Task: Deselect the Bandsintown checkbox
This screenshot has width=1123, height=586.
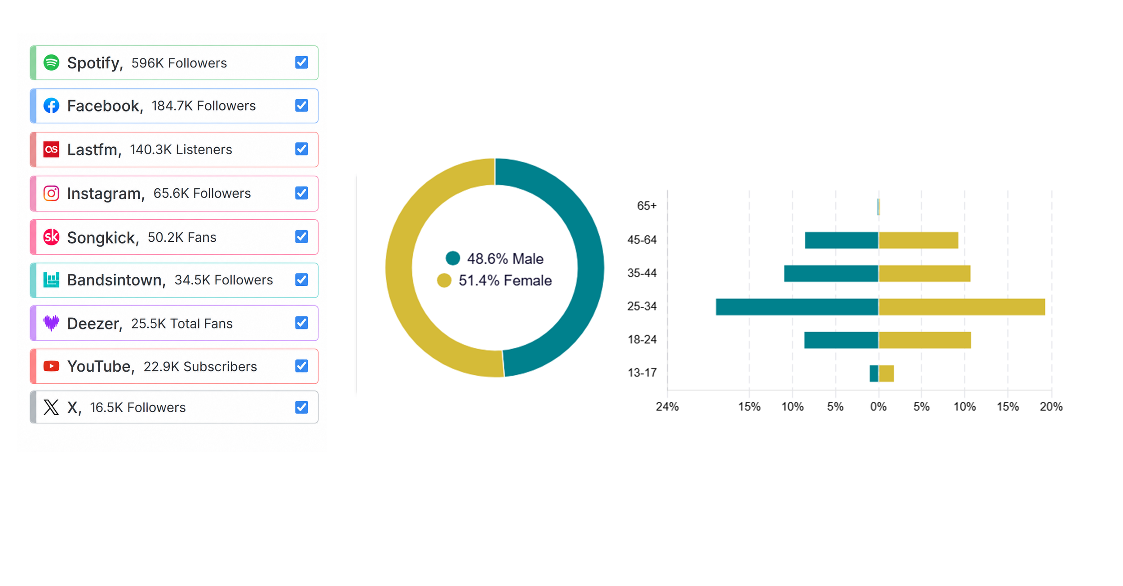Action: point(301,280)
